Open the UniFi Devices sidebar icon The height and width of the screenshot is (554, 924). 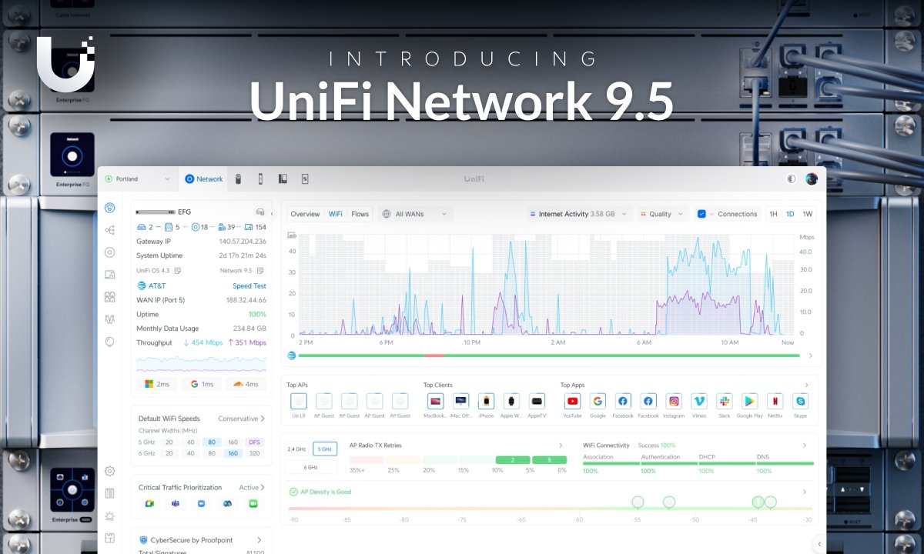pos(109,252)
